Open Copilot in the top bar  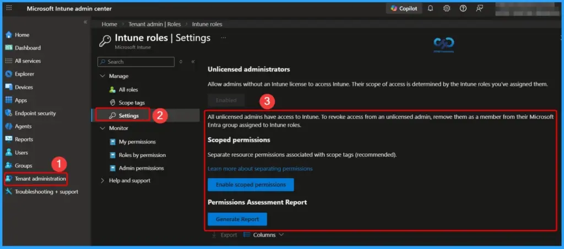click(404, 8)
